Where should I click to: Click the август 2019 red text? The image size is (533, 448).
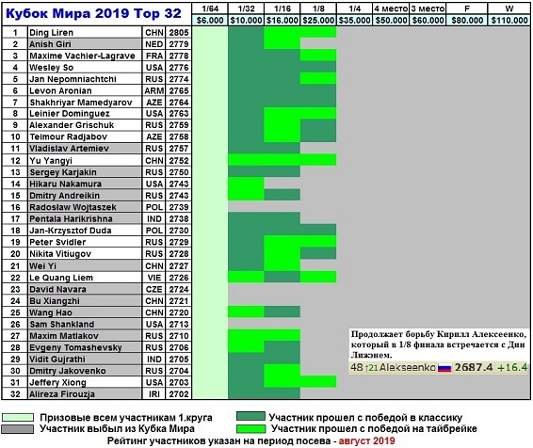pyautogui.click(x=366, y=440)
